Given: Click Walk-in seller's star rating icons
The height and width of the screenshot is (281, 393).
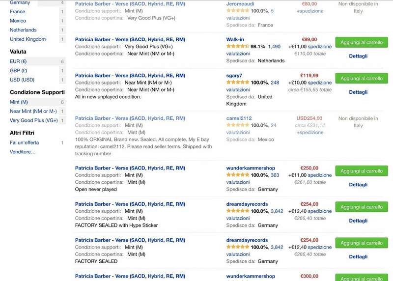Looking at the screenshot, I should 238,47.
